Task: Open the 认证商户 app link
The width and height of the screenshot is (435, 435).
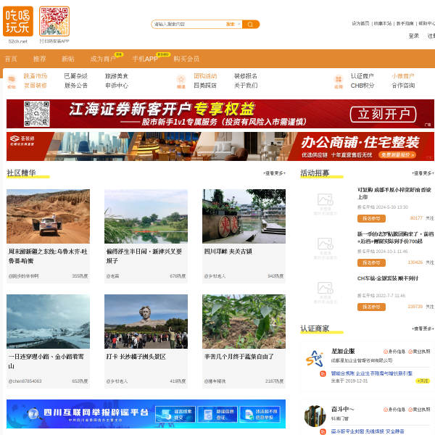Action: 362,76
